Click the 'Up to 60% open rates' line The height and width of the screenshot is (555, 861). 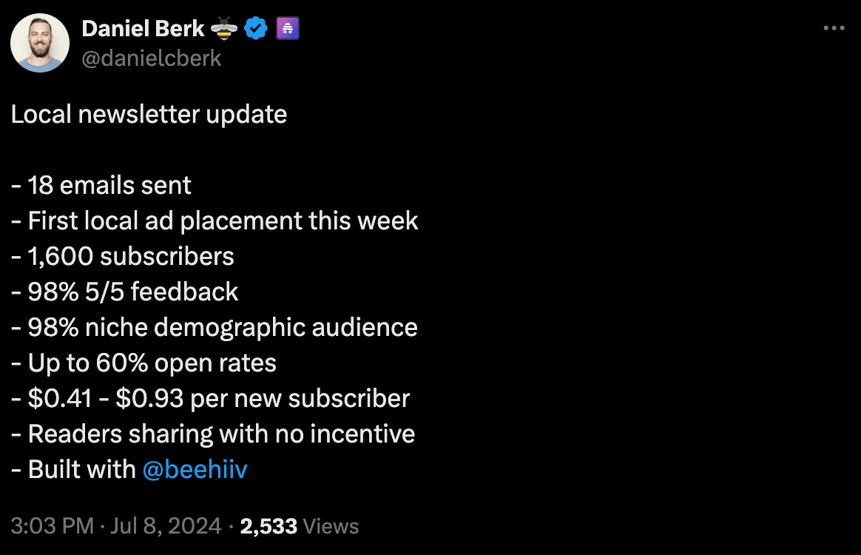click(x=143, y=363)
